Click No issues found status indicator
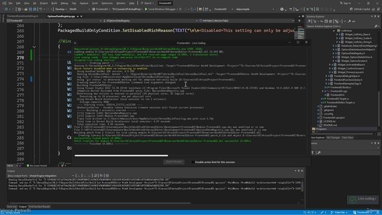 36,166
